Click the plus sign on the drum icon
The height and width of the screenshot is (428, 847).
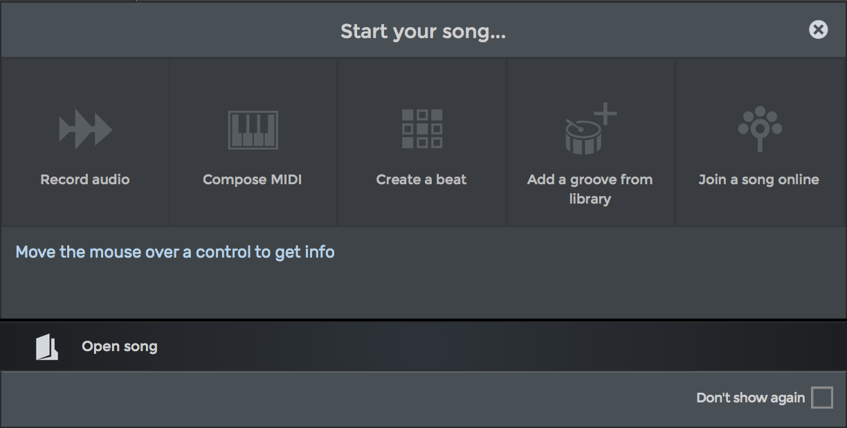pyautogui.click(x=605, y=113)
